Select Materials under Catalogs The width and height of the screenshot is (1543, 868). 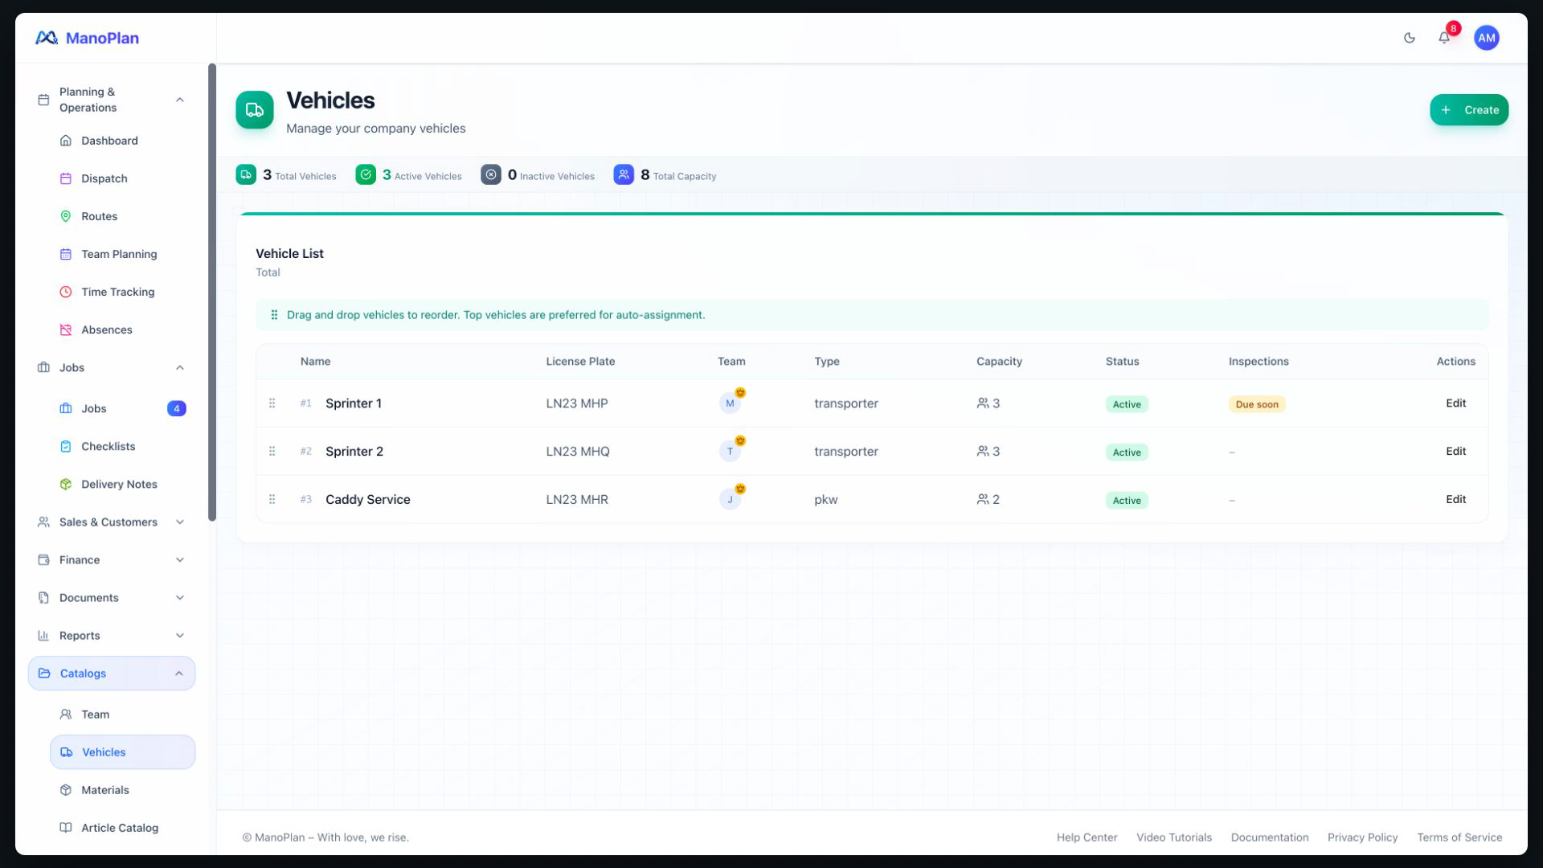(x=122, y=790)
